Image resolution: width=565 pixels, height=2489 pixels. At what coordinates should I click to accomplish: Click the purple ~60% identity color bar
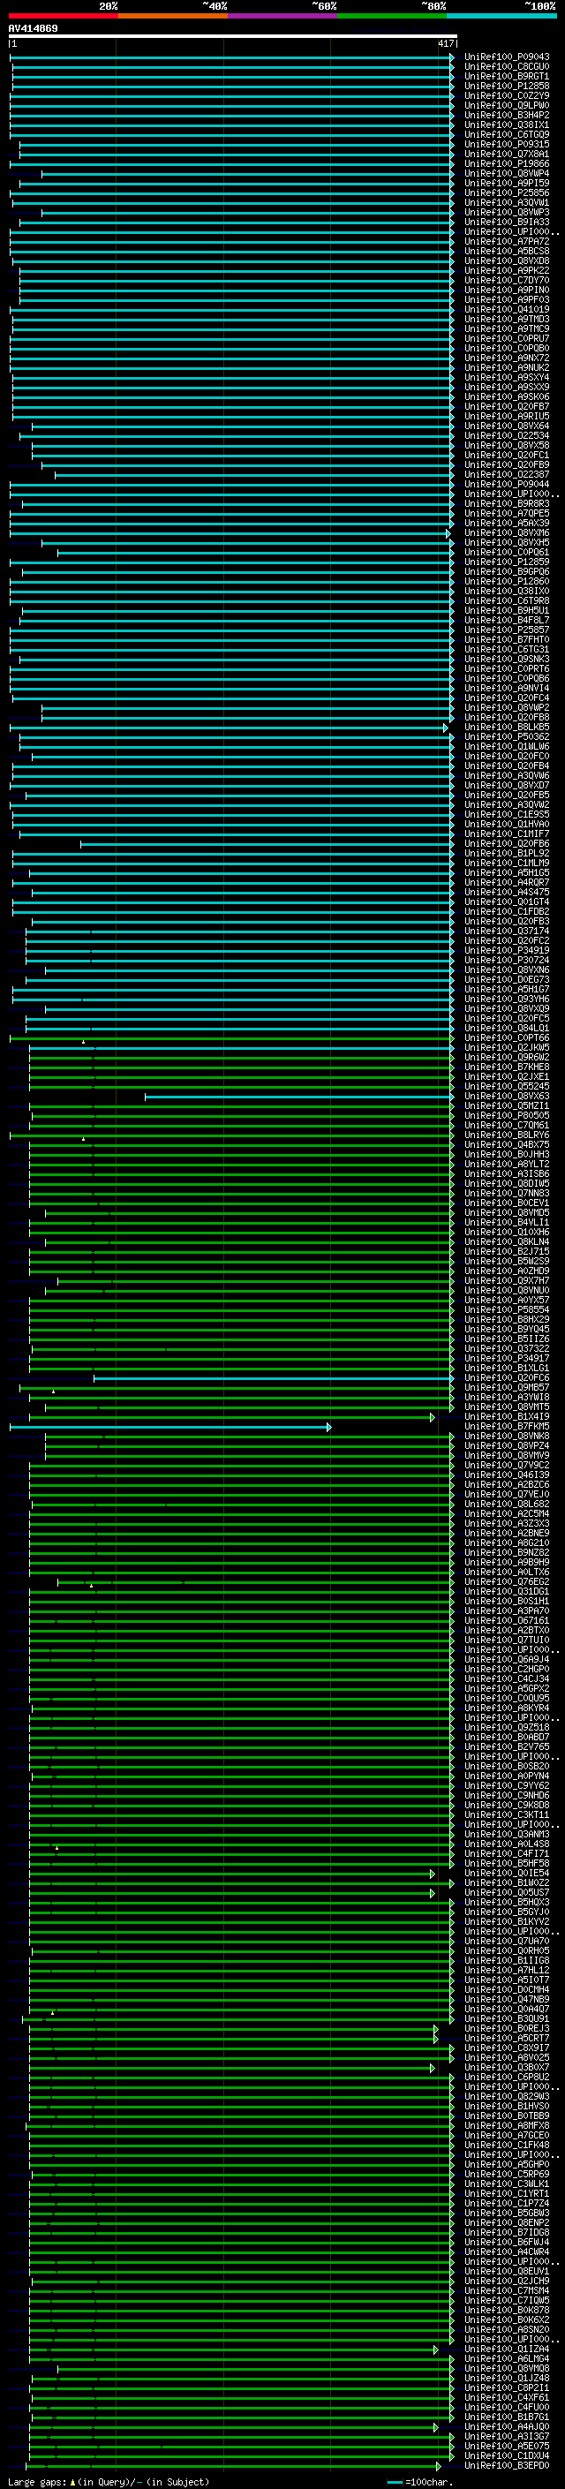(x=282, y=16)
